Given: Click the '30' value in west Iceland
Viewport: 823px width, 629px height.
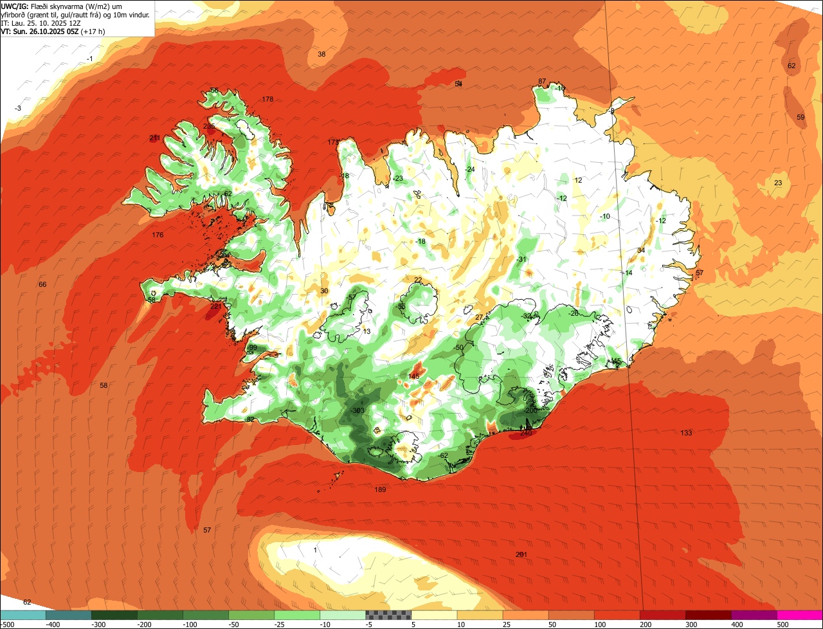Looking at the screenshot, I should pos(324,291).
